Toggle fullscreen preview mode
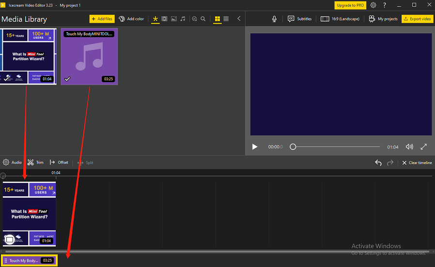Viewport: 435px width, 267px height. point(423,147)
